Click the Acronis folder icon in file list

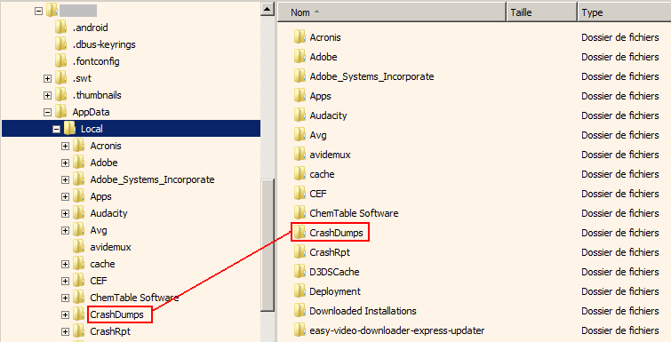tap(300, 37)
